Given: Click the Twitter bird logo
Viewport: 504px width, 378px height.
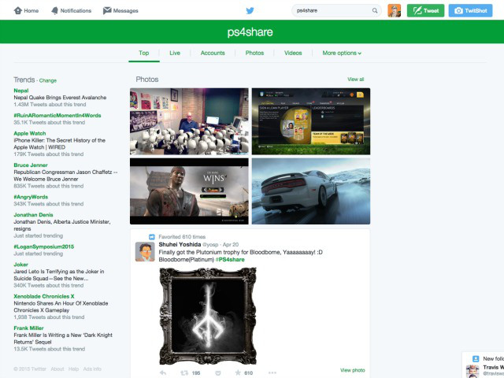Looking at the screenshot, I should 250,11.
